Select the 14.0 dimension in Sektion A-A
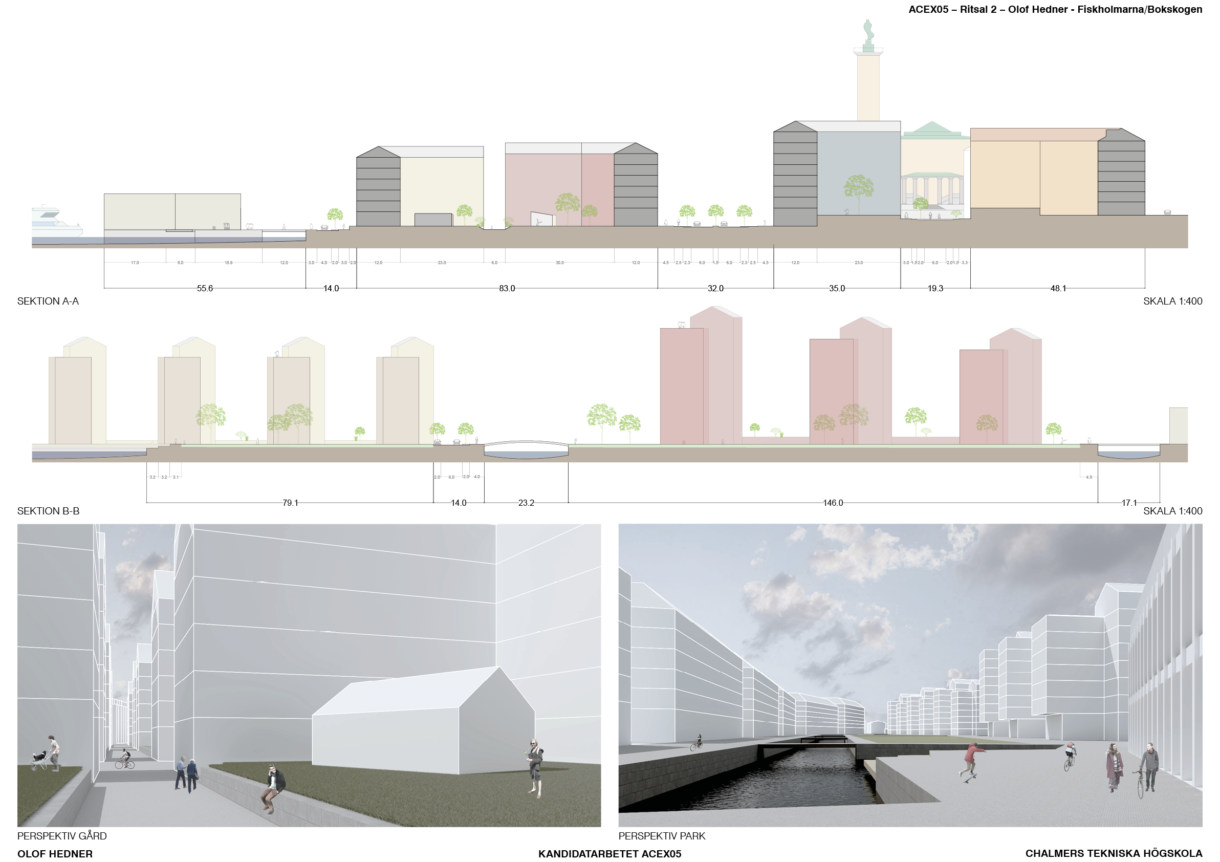 tap(331, 289)
